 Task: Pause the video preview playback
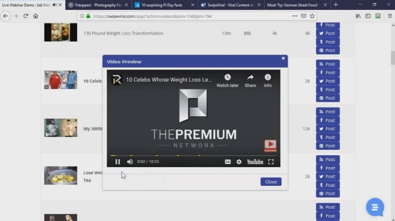pyautogui.click(x=118, y=162)
